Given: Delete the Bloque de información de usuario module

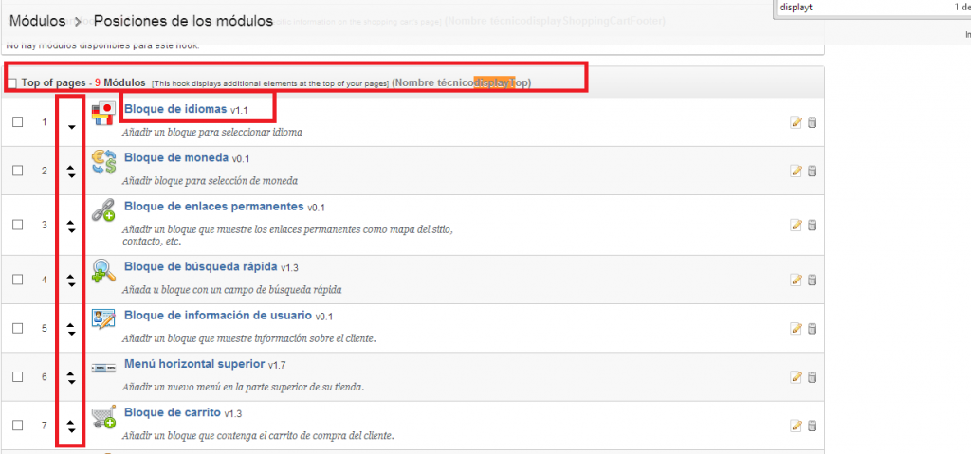Looking at the screenshot, I should pyautogui.click(x=813, y=328).
